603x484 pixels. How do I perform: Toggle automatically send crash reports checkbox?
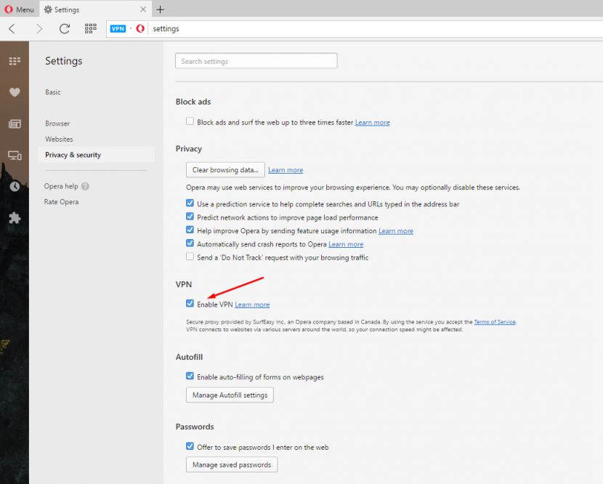pyautogui.click(x=190, y=243)
